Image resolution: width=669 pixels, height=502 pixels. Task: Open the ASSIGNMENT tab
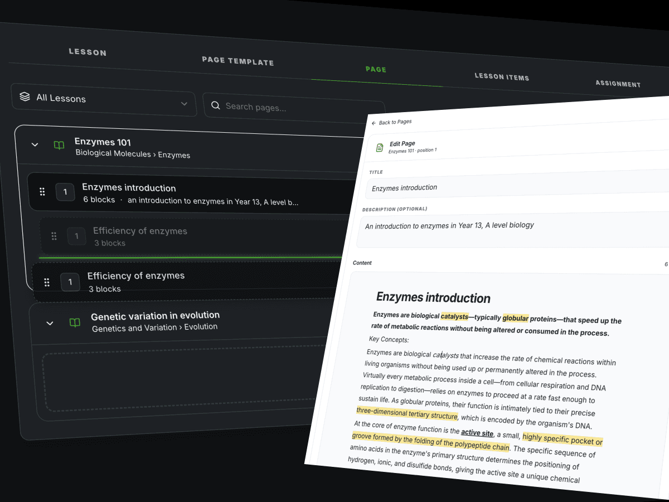click(x=618, y=84)
